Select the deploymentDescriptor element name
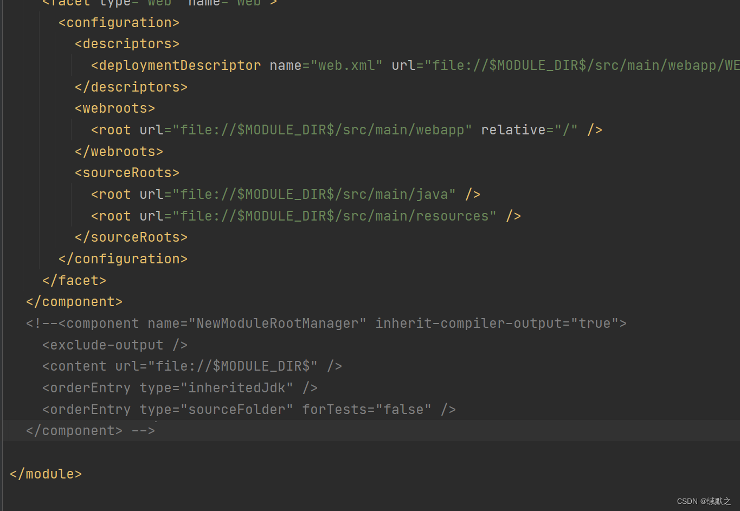The height and width of the screenshot is (511, 740). pos(176,65)
